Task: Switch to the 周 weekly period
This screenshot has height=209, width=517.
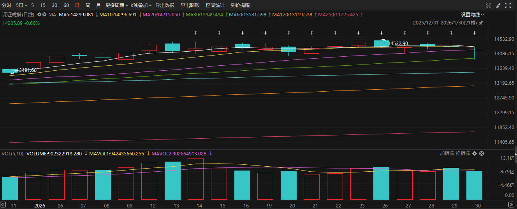Action: point(88,5)
